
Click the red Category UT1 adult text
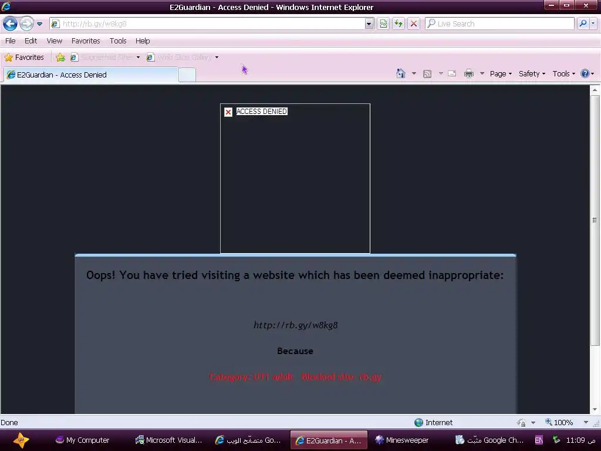[252, 376]
